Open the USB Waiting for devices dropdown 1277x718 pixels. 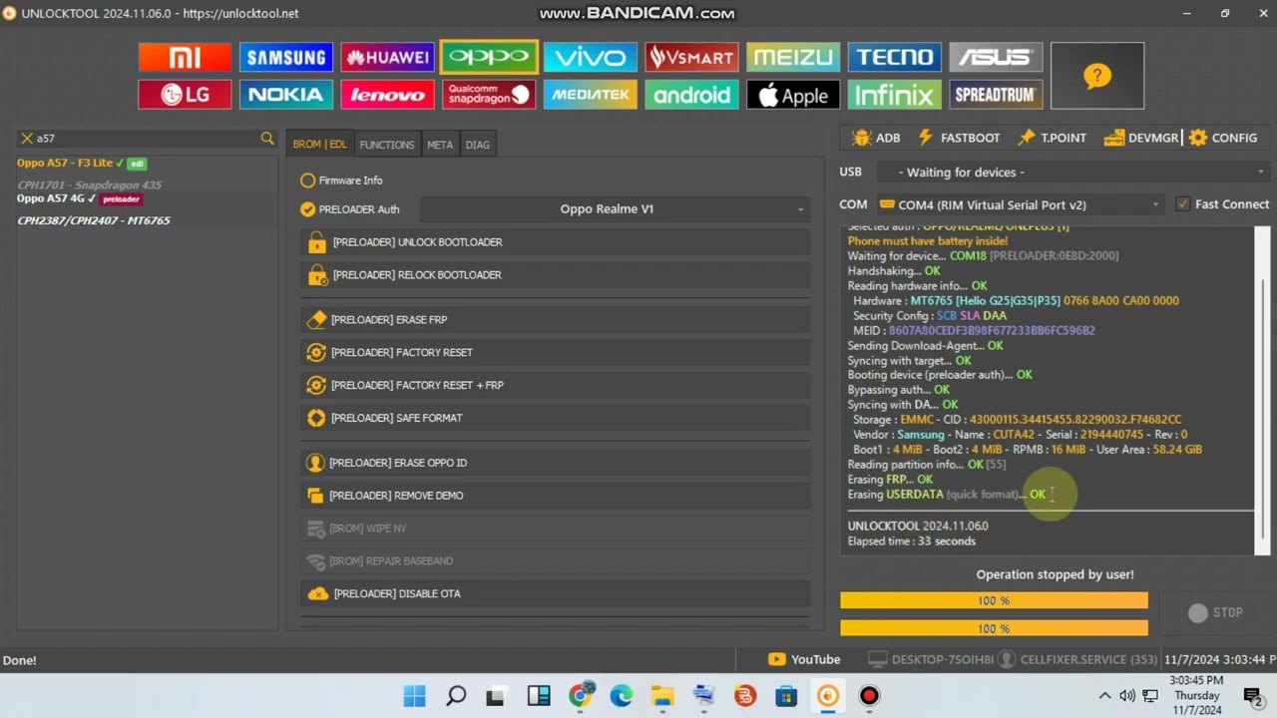pyautogui.click(x=1073, y=173)
